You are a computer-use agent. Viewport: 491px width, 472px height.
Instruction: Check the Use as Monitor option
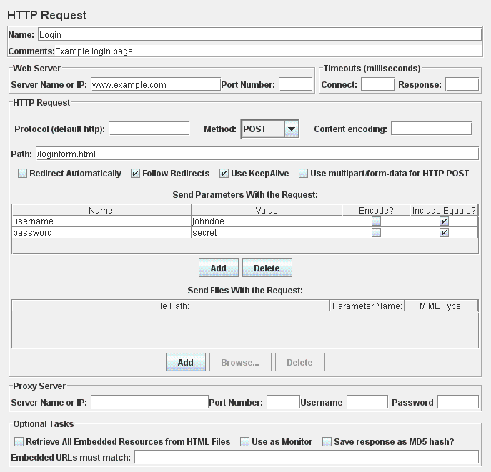tap(244, 442)
